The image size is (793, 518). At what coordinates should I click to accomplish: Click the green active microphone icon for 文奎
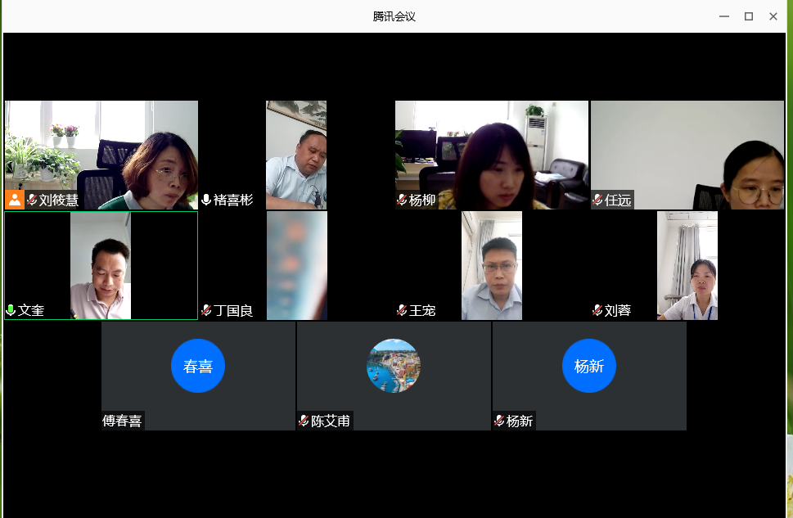pos(11,310)
